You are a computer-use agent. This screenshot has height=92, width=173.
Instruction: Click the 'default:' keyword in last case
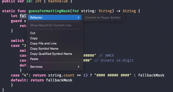[19, 80]
